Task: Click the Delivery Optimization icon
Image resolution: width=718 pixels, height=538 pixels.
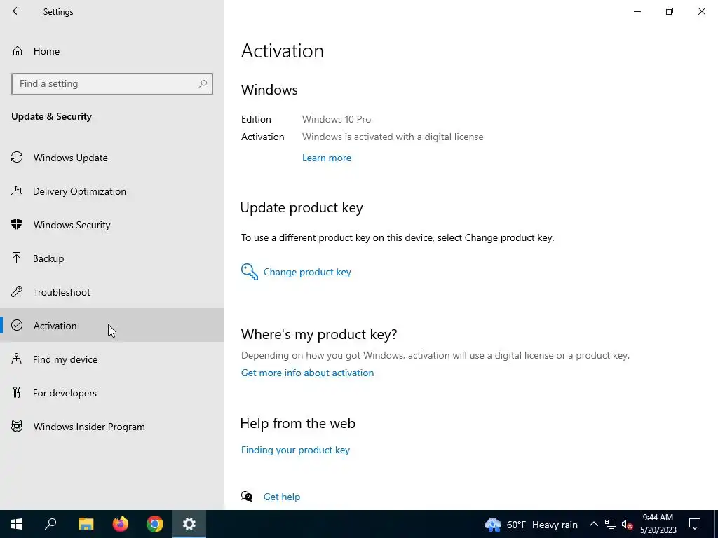Action: click(x=17, y=191)
